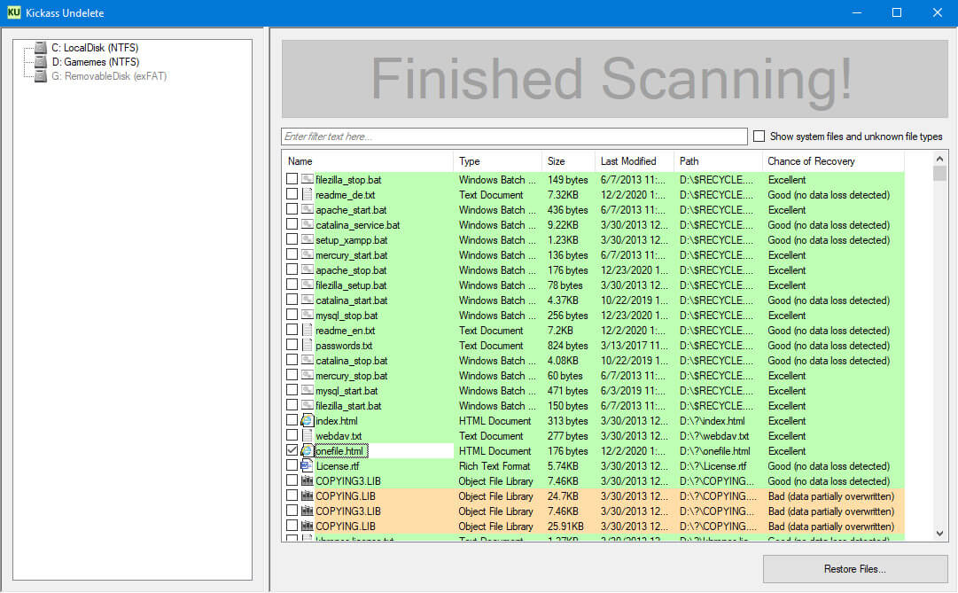
Task: Focus the filter text input field
Action: pyautogui.click(x=514, y=137)
